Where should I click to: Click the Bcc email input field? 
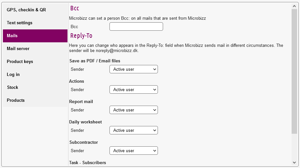136,26
